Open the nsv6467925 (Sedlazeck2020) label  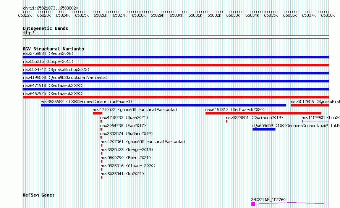click(x=53, y=94)
